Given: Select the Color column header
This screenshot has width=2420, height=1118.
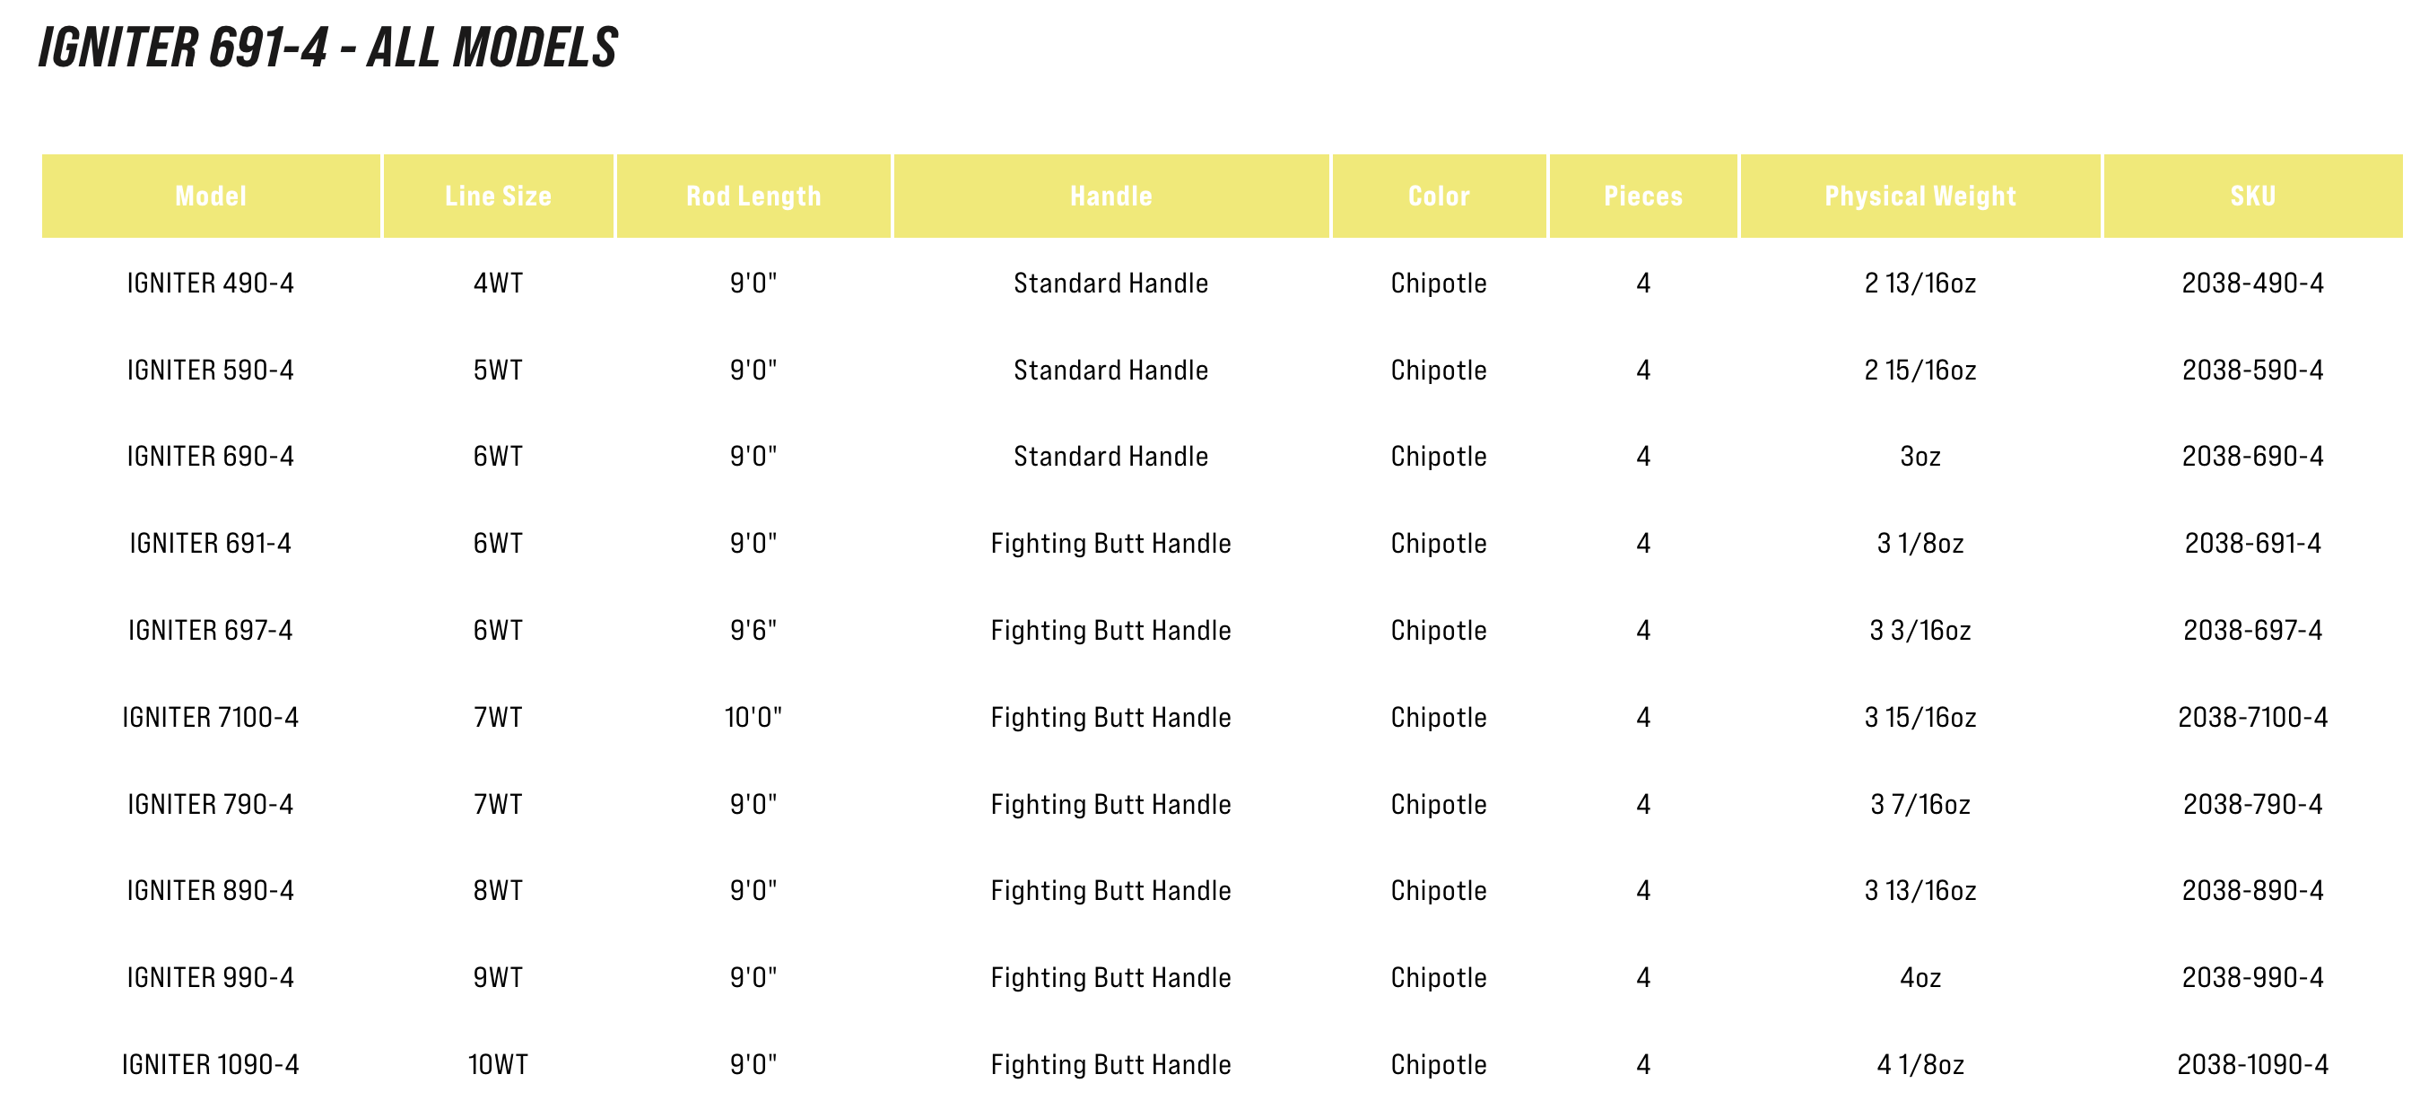Looking at the screenshot, I should pos(1439,197).
